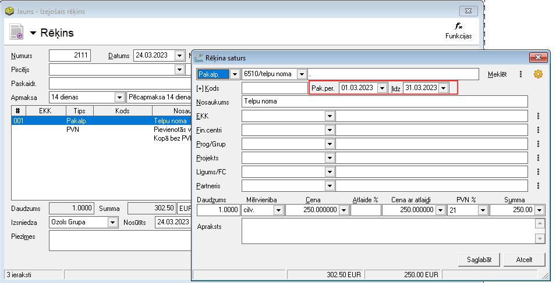
Task: Click the Rēķins document icon
Action: 17,32
